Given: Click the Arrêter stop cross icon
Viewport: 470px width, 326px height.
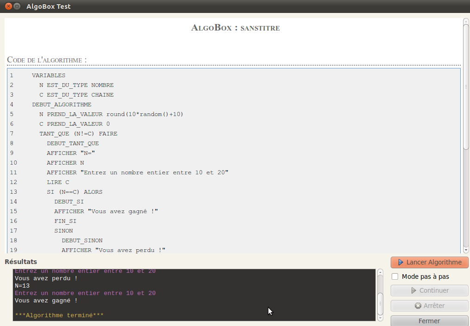Looking at the screenshot, I should (x=418, y=306).
